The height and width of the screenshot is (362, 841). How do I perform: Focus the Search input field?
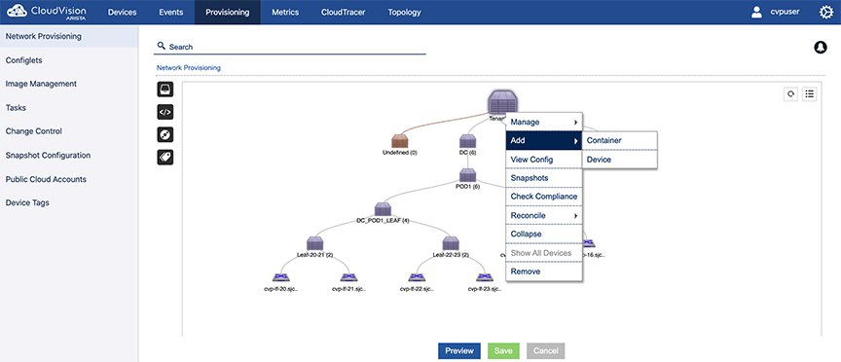click(x=290, y=47)
